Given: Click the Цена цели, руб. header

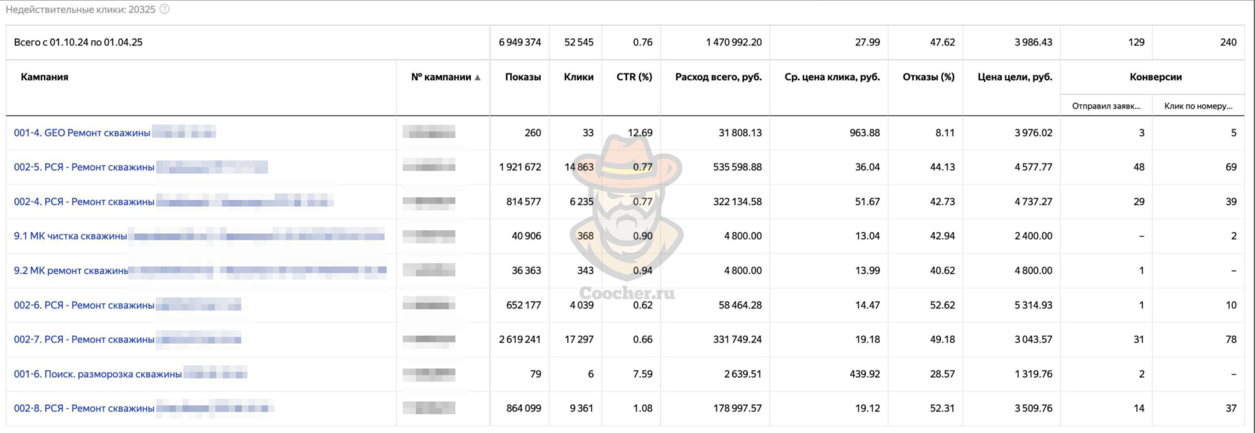Looking at the screenshot, I should (x=1015, y=77).
